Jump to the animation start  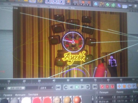pyautogui.click(x=58, y=87)
